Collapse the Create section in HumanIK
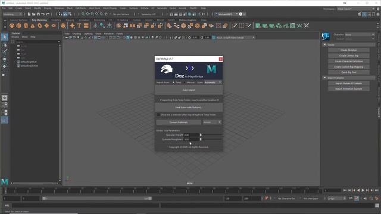Image resolution: width=381 pixels, height=214 pixels. (x=325, y=45)
